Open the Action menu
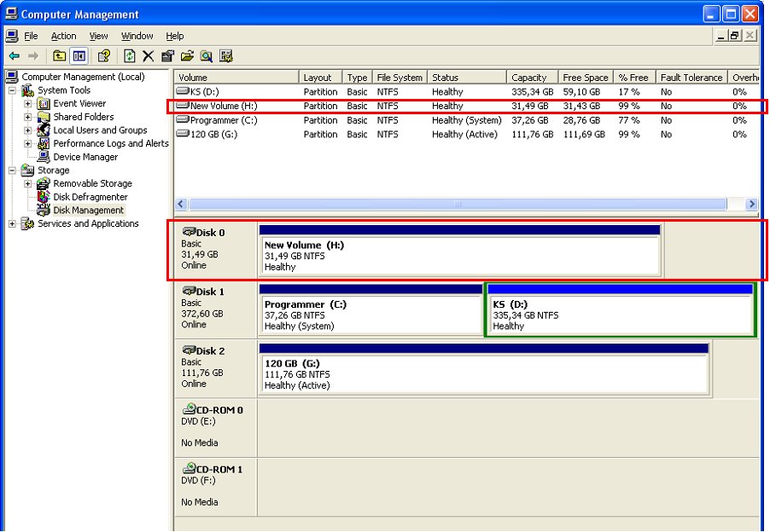 pyautogui.click(x=64, y=36)
